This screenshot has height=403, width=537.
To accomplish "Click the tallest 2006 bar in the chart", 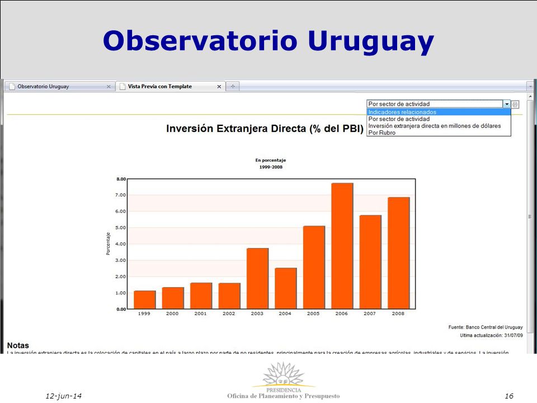I will click(x=342, y=246).
